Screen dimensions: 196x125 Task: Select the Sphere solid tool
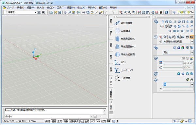(179, 22)
